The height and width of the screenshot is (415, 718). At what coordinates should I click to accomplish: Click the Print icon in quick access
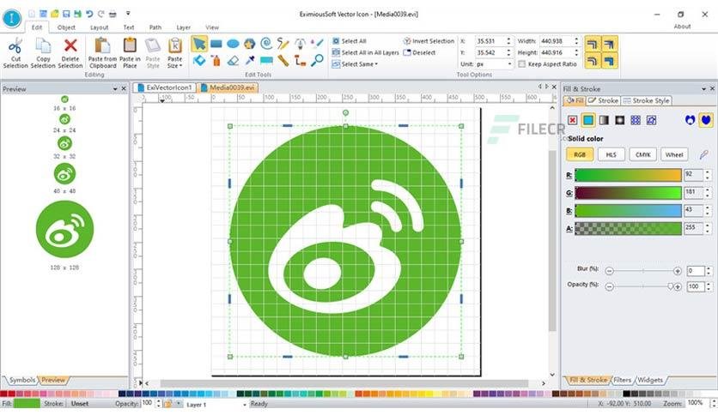coord(113,14)
